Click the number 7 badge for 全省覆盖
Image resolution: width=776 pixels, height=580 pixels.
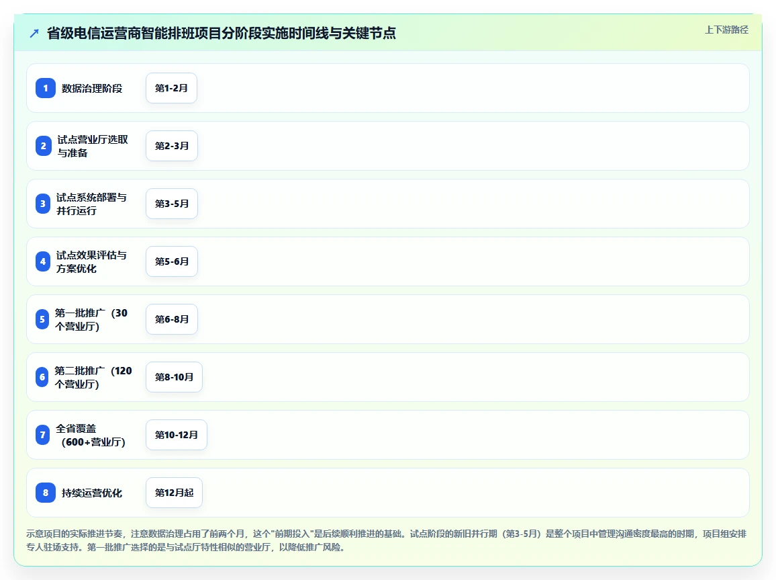click(42, 435)
